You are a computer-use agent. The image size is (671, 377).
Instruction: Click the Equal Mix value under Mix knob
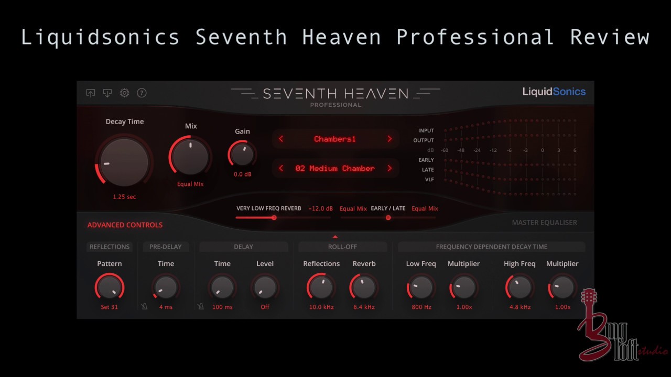[x=190, y=184]
